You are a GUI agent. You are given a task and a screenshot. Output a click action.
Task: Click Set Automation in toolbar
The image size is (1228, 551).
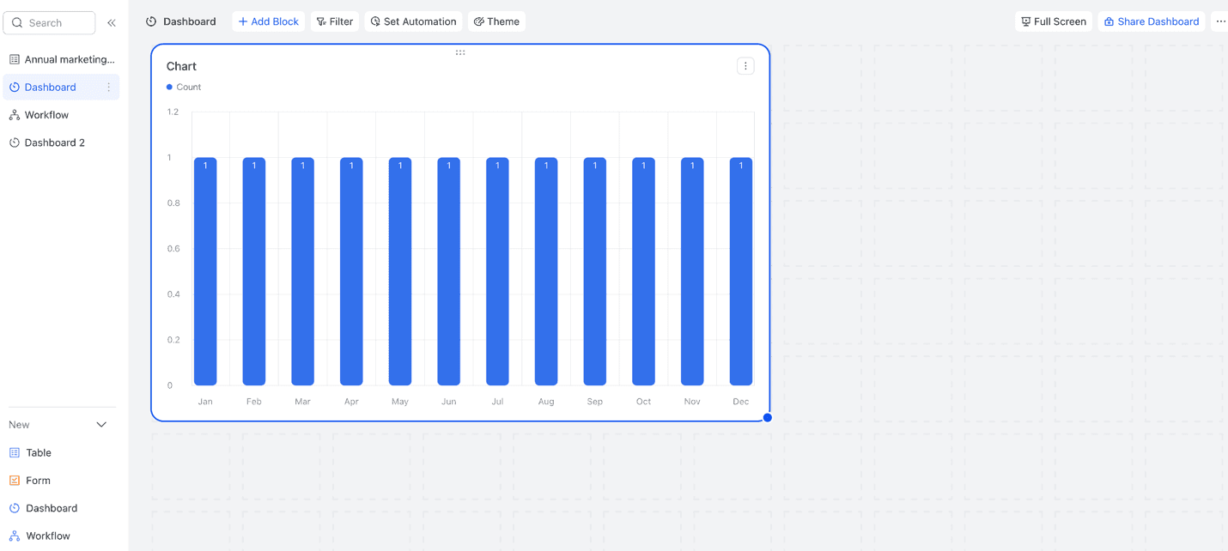point(413,21)
